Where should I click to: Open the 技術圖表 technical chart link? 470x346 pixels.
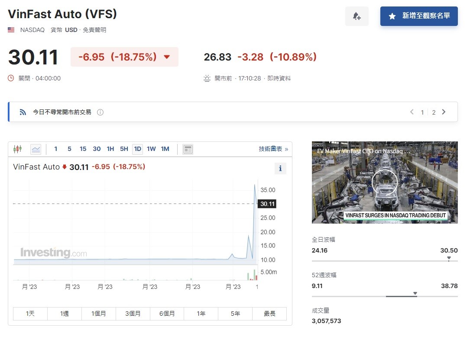[x=273, y=149]
